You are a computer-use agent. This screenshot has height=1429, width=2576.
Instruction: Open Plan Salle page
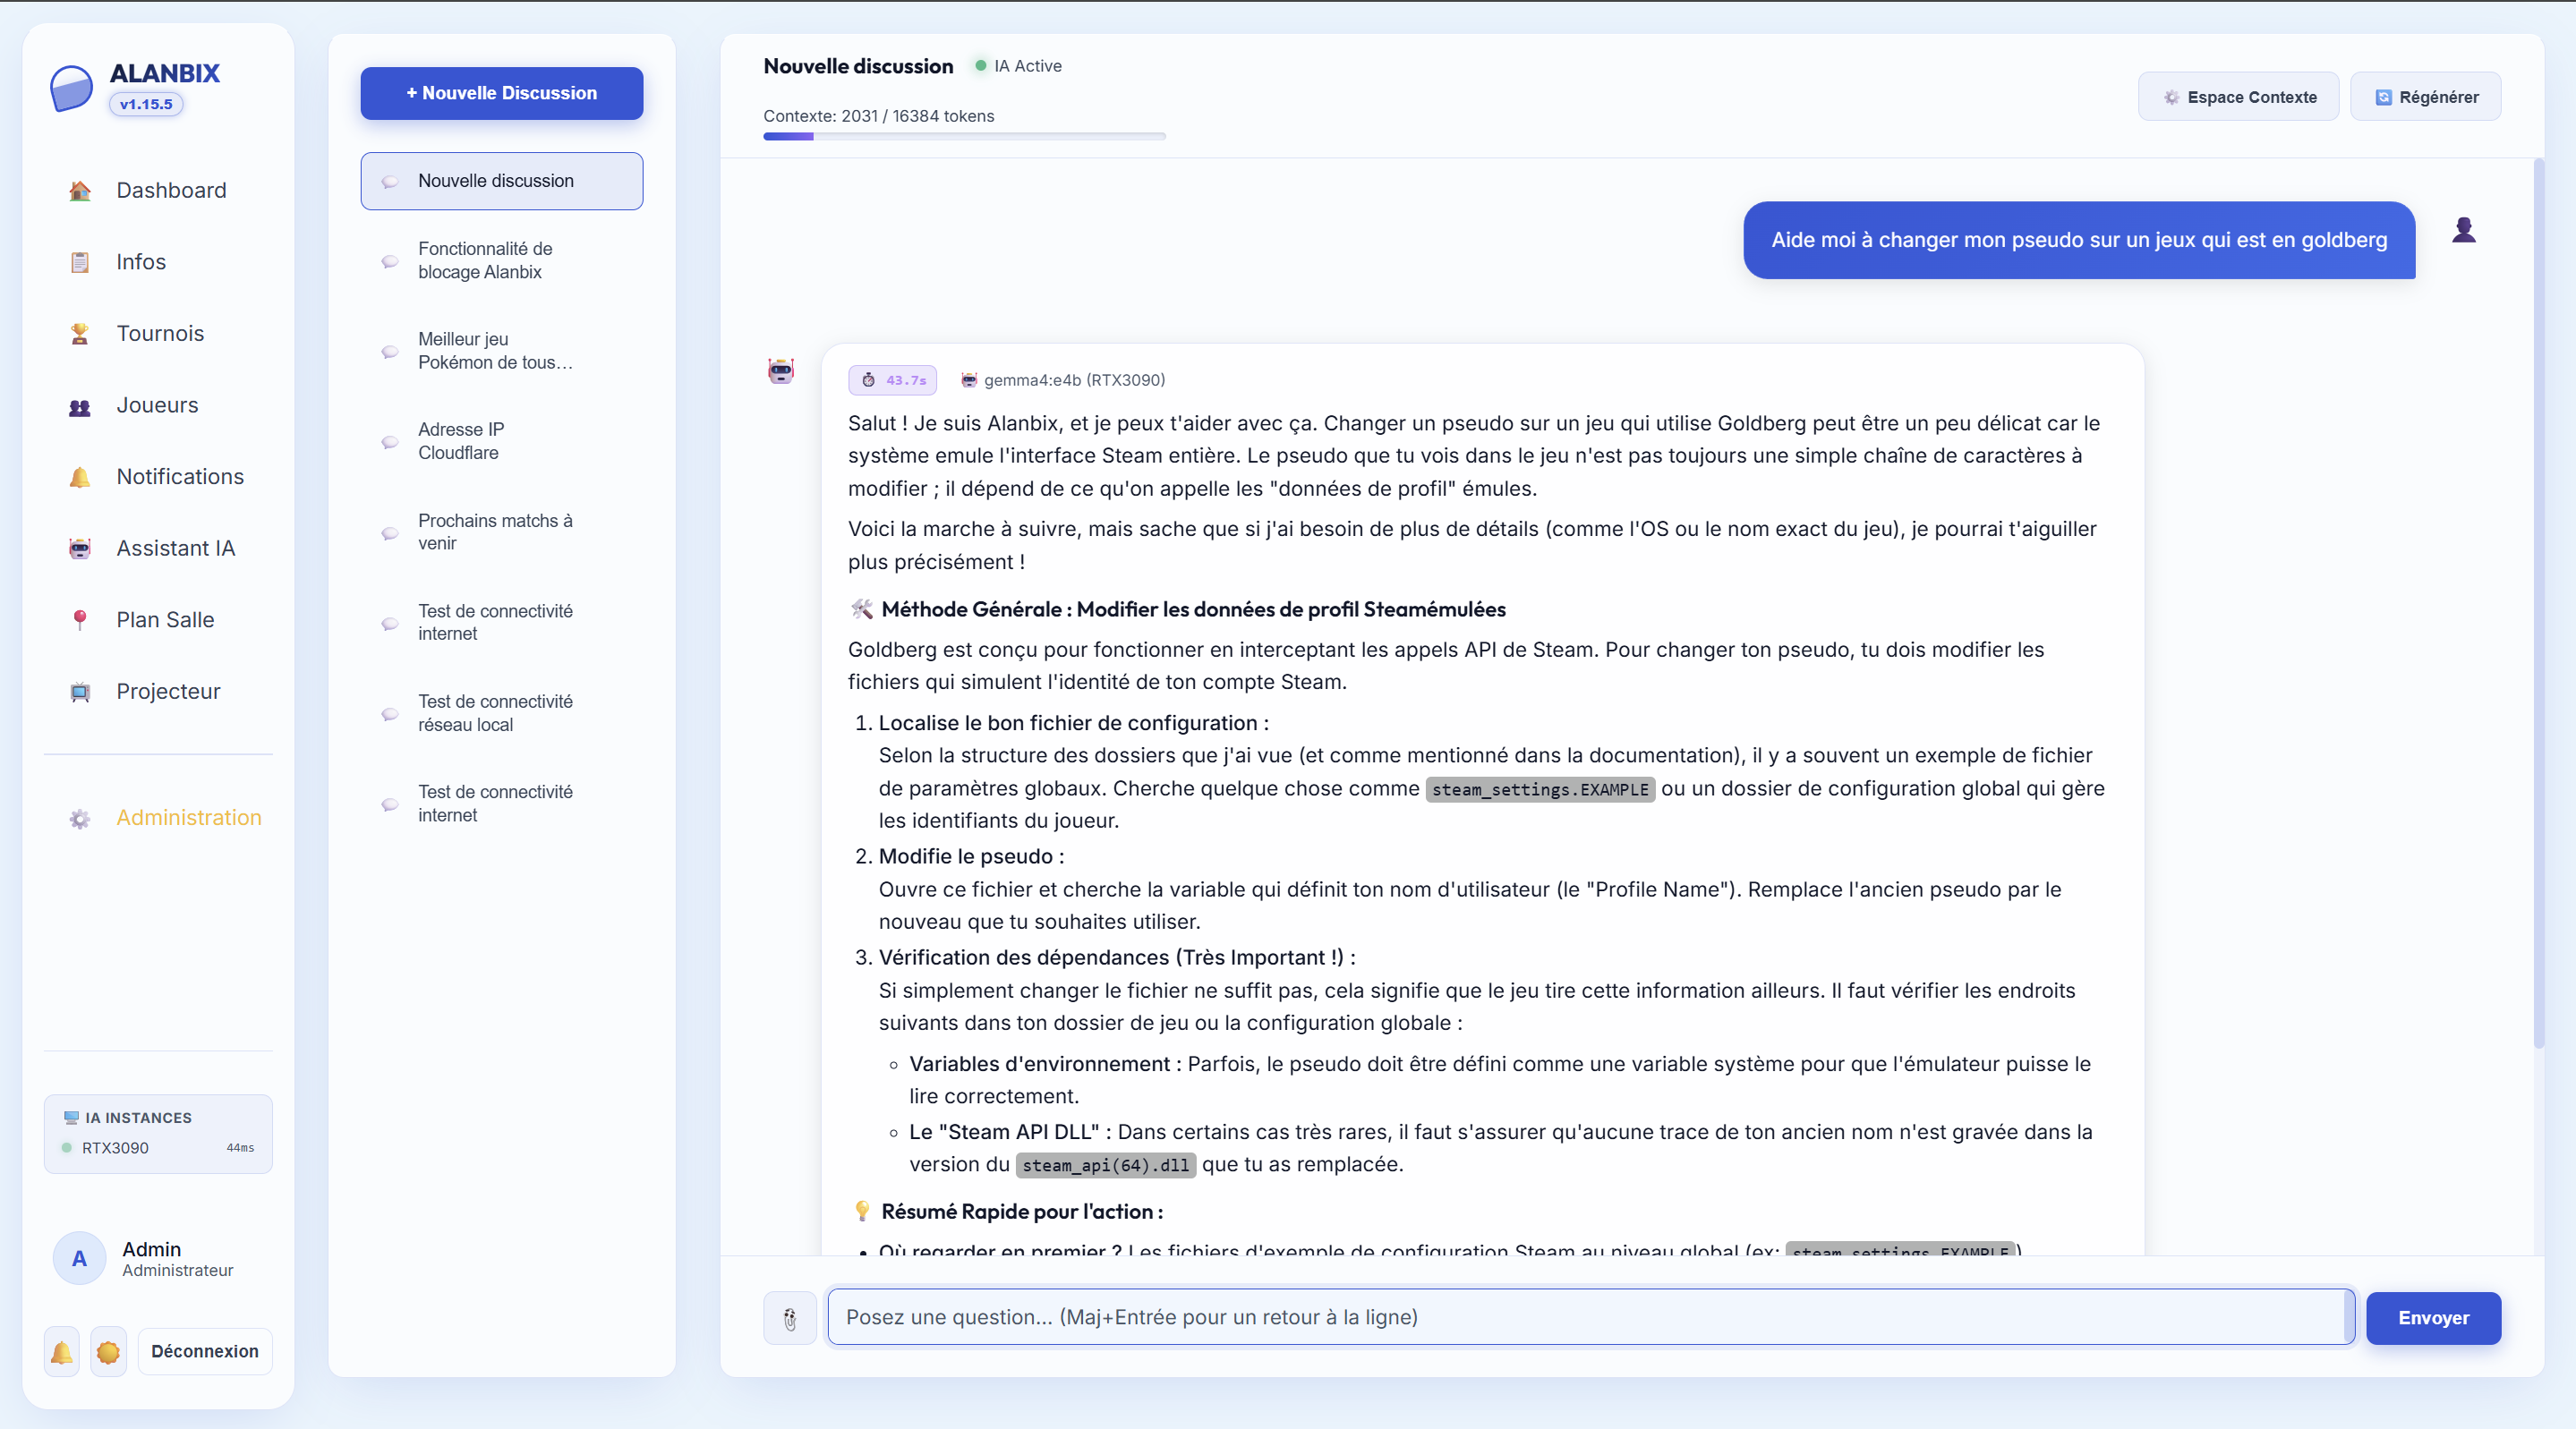pos(158,621)
